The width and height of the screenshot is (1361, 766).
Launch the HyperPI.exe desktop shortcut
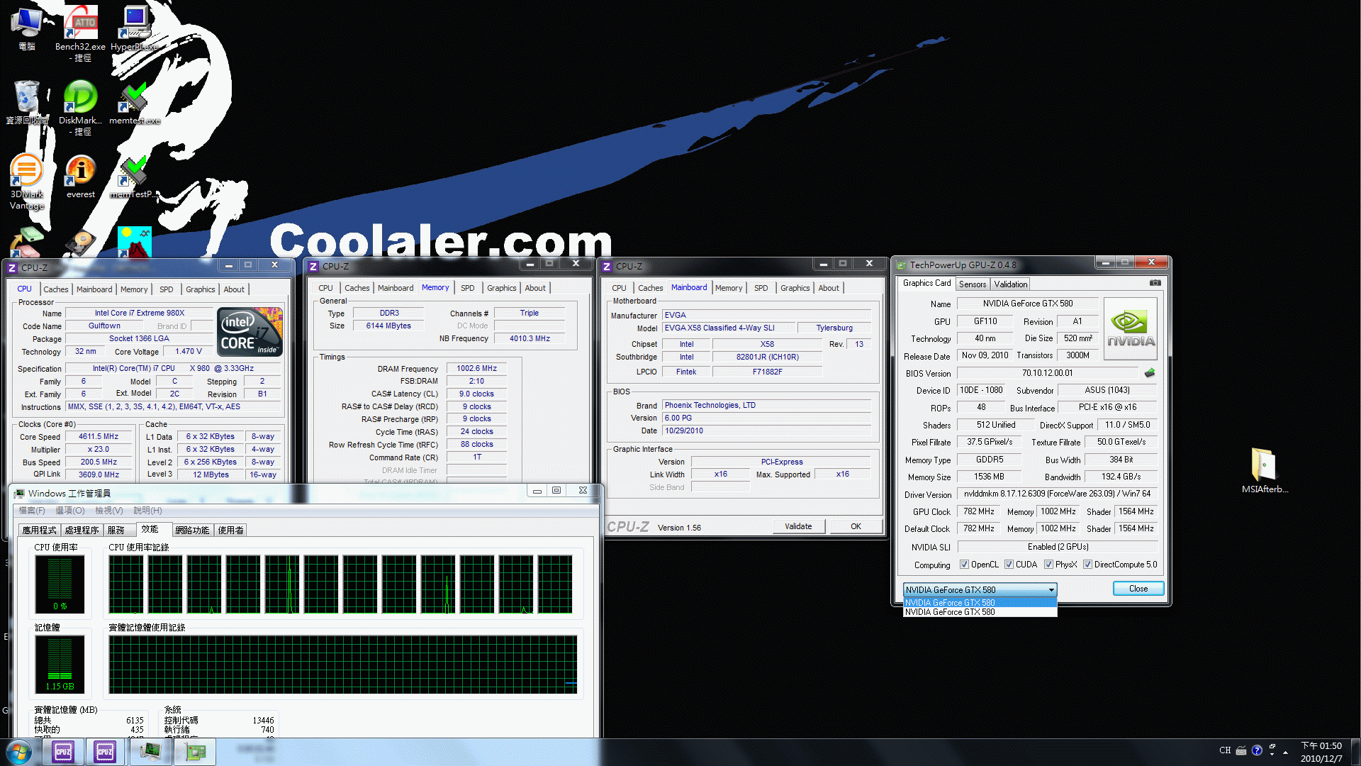tap(134, 28)
